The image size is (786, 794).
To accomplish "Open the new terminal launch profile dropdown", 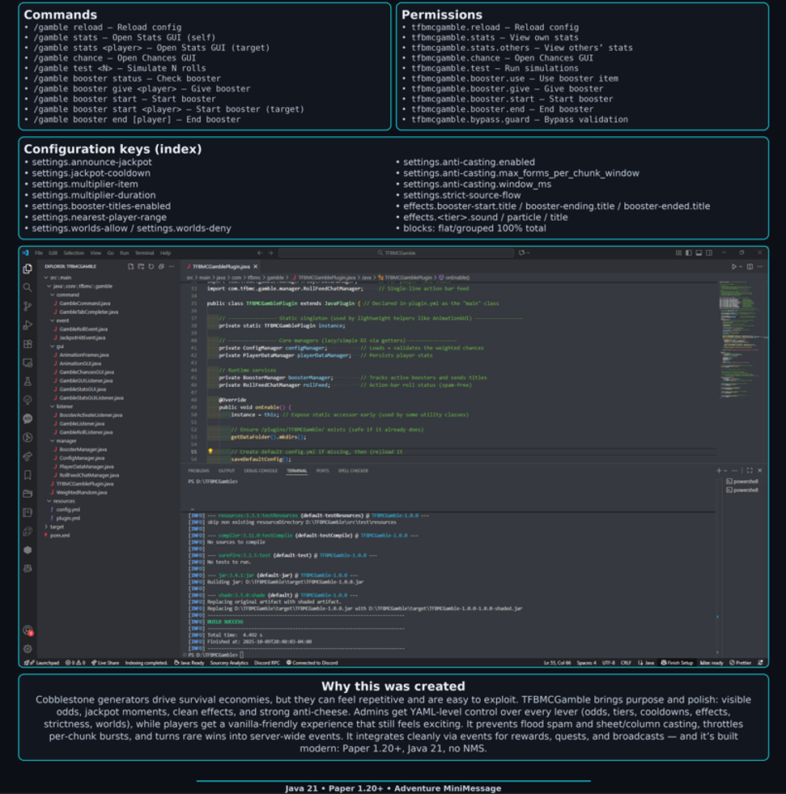I will point(726,470).
